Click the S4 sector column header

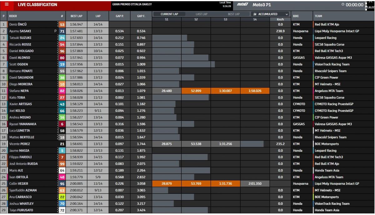[x=255, y=19]
